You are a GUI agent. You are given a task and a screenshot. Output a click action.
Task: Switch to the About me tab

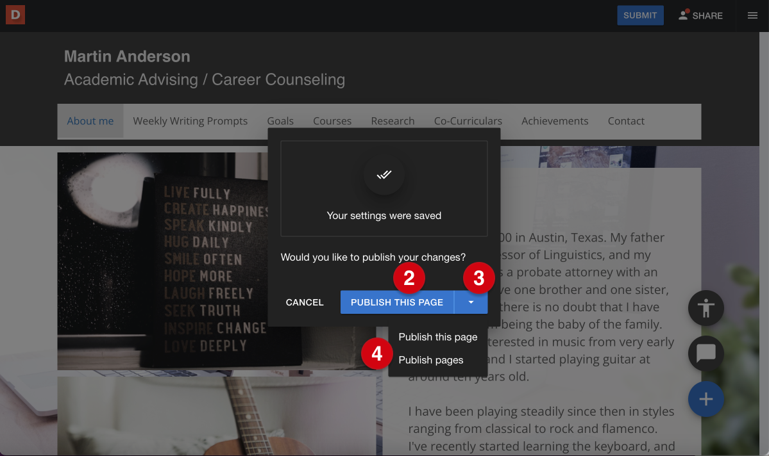tap(90, 121)
